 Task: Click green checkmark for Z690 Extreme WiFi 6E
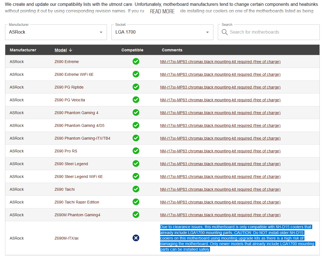tap(136, 74)
